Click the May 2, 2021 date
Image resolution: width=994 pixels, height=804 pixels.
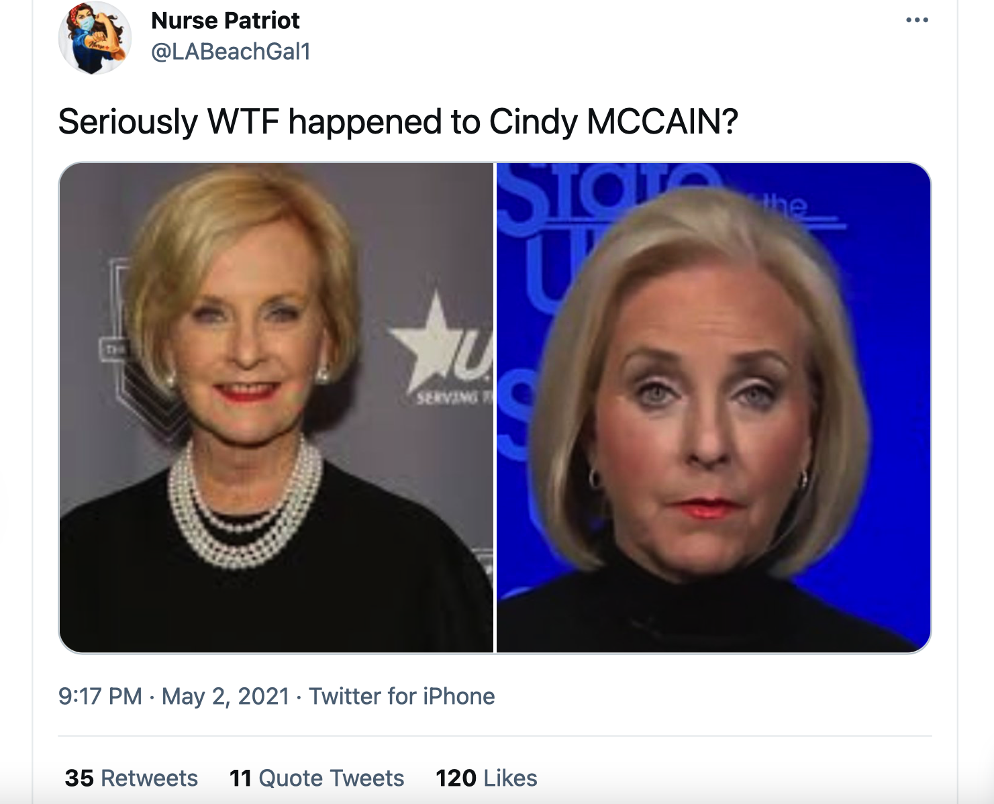pyautogui.click(x=226, y=697)
